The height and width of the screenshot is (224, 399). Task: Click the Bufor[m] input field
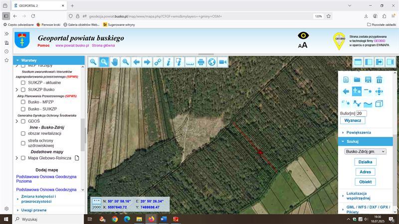(361, 113)
